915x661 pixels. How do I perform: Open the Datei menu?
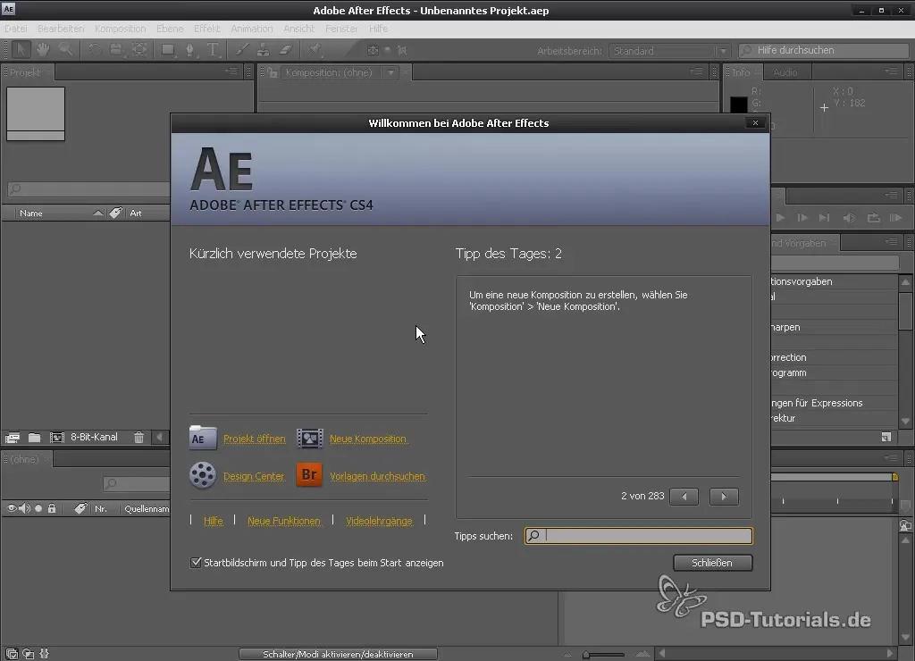click(16, 29)
